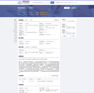
Task: Click the second item in left sidebar navigation
Action: pos(15,22)
